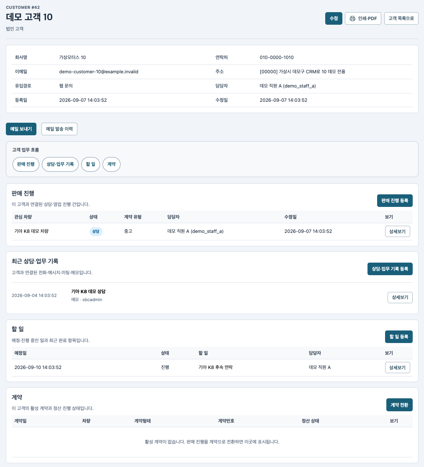Click the printer icon for 인쇄·PDF
The height and width of the screenshot is (467, 424).
pyautogui.click(x=352, y=18)
